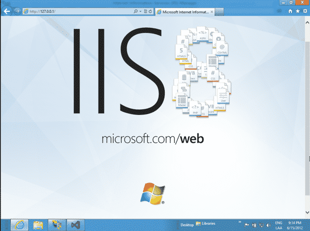Click the ENG input language indicator
Viewport: 310px width, 231px height.
click(278, 225)
